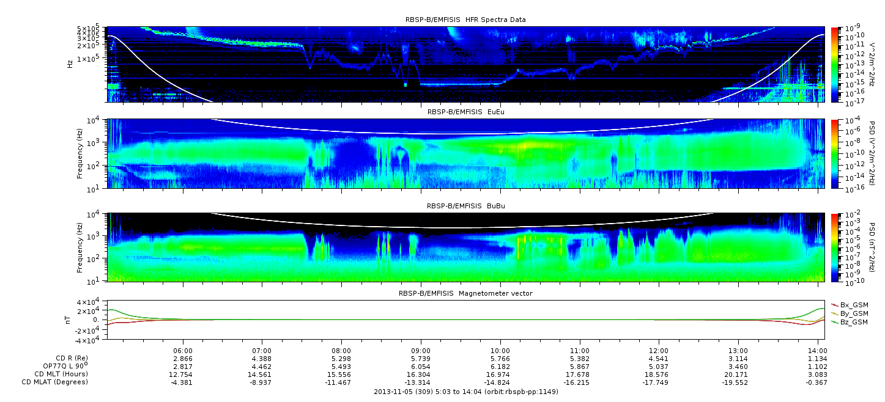Click the Magnetometer vector panel title
The image size is (885, 402).
click(465, 293)
